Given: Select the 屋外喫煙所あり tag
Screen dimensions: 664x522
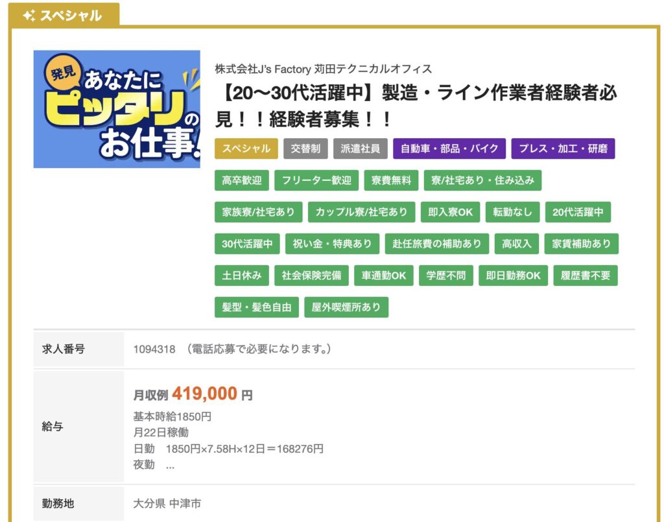Looking at the screenshot, I should pyautogui.click(x=346, y=307).
